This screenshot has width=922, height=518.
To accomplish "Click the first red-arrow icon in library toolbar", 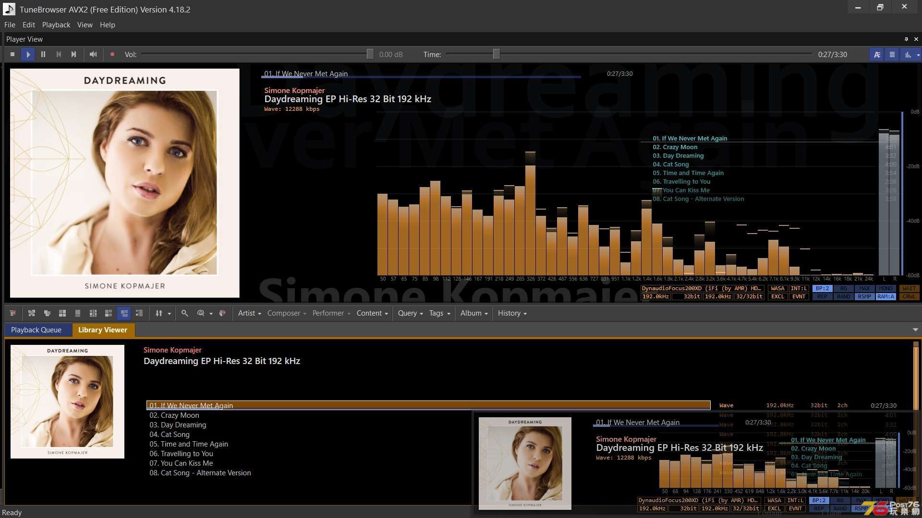I will coord(12,313).
